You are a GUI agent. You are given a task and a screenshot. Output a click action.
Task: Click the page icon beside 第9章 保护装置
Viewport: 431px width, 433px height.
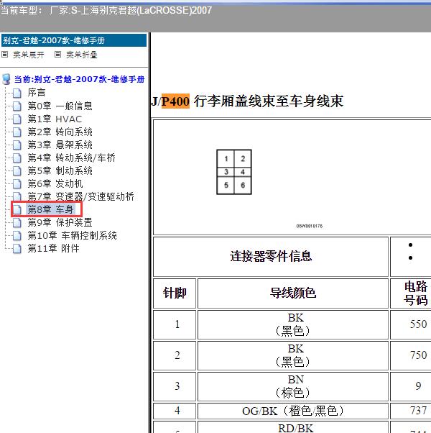point(17,222)
